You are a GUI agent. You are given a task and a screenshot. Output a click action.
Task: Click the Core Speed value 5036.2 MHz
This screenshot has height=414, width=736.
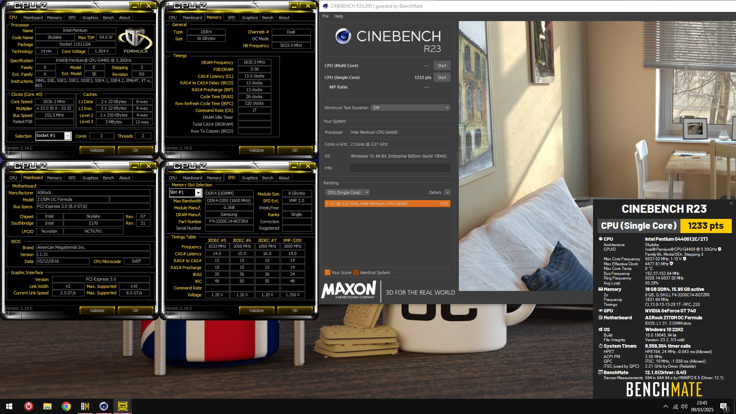[54, 102]
